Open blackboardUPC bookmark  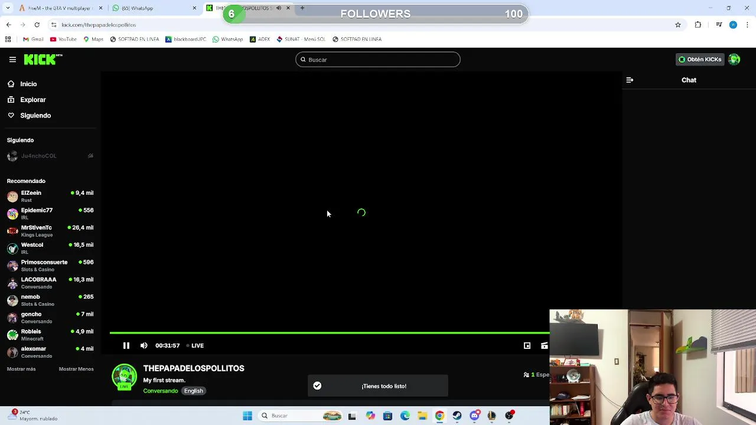click(185, 39)
